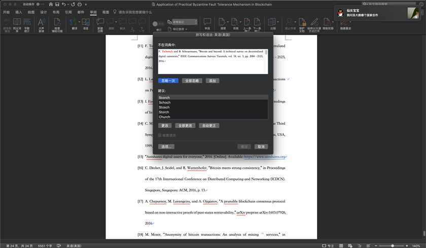Select the suggestion 'Church'
Screen dimensions: 426x248
212,117
